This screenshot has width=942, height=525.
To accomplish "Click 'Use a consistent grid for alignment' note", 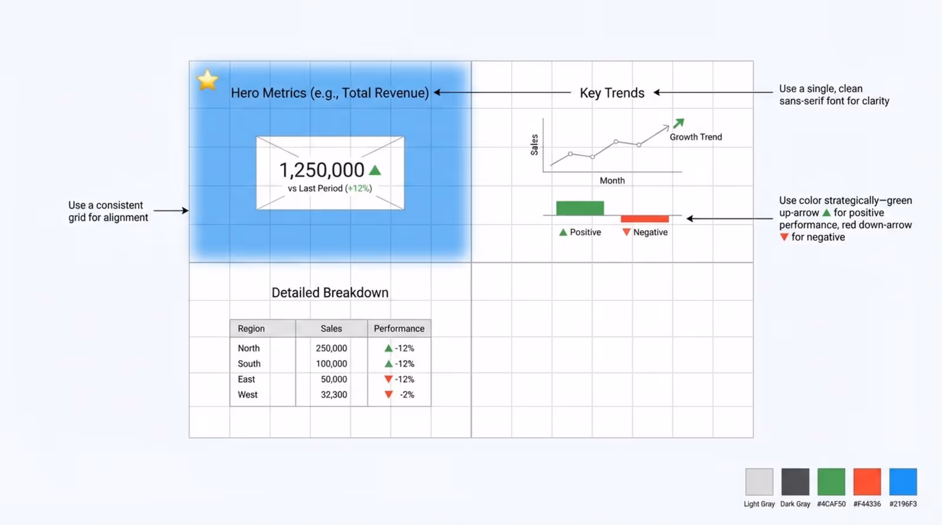I will 108,211.
